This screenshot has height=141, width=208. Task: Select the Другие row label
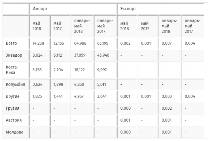[x=16, y=96]
